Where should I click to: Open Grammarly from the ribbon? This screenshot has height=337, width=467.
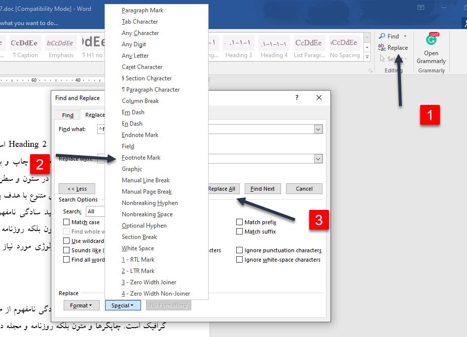[431, 49]
